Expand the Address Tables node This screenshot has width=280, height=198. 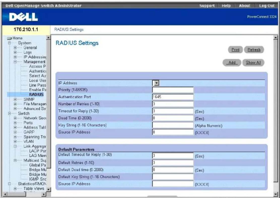coord(15,127)
